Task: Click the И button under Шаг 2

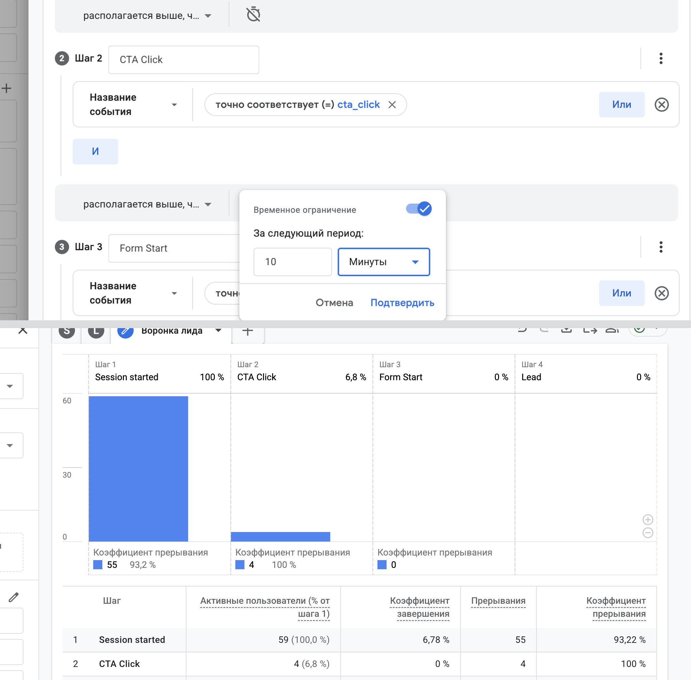Action: (x=96, y=152)
